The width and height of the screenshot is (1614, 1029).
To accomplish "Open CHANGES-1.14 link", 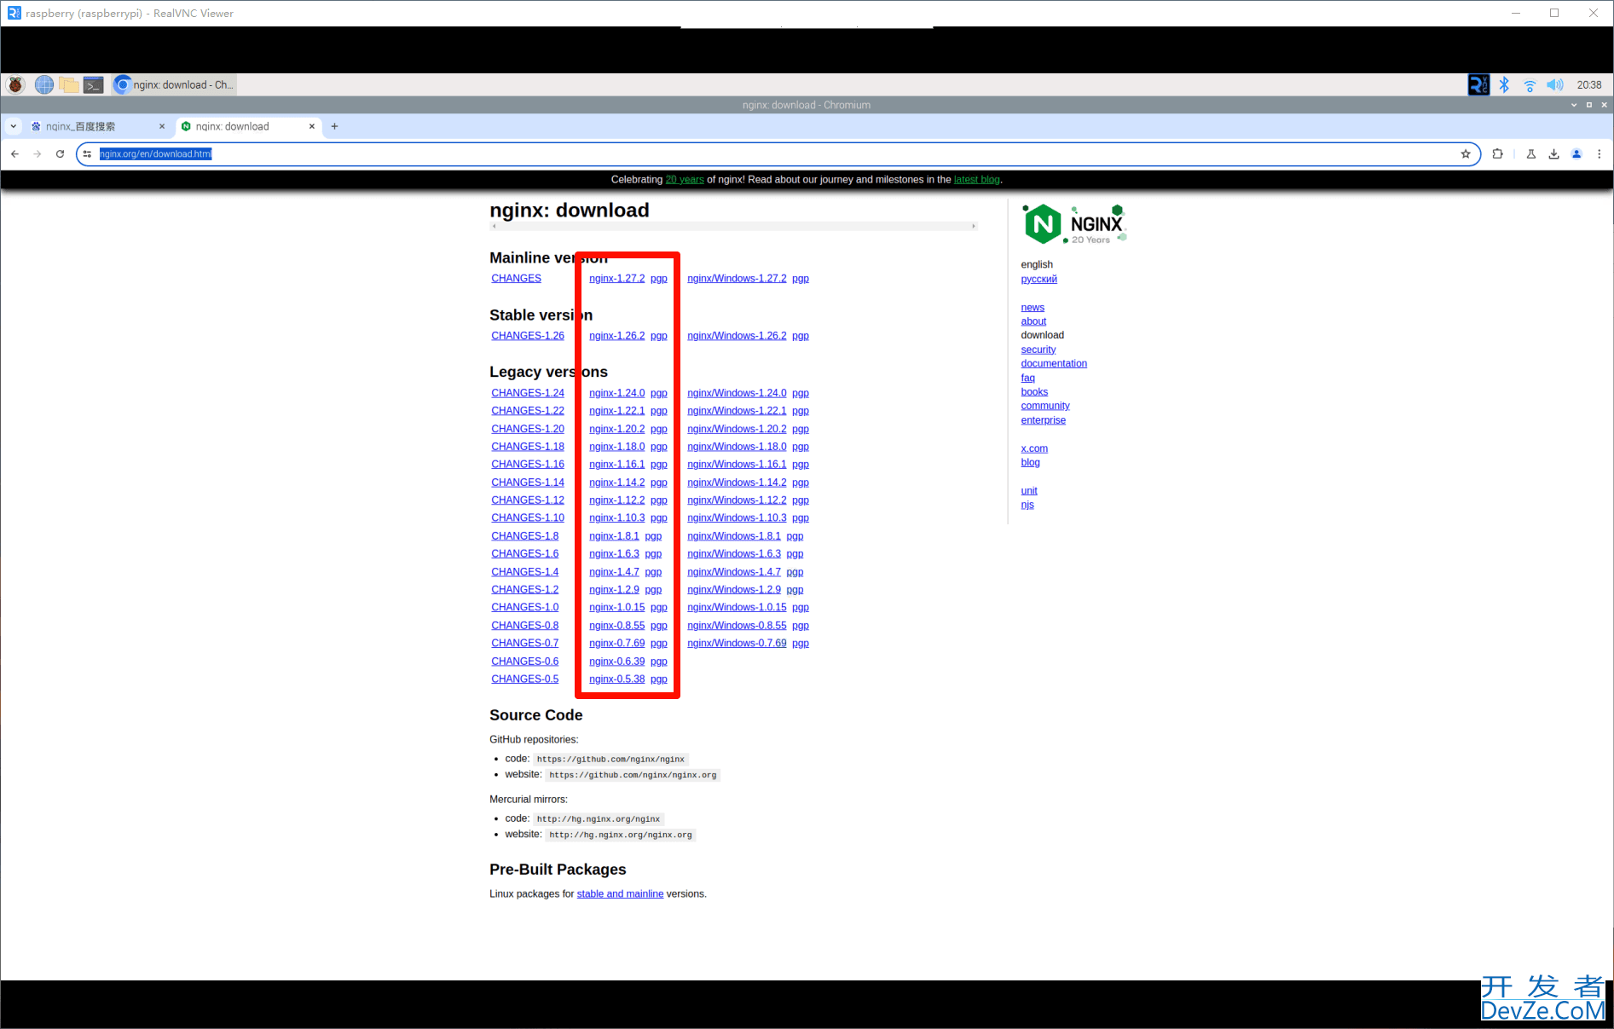I will click(528, 483).
